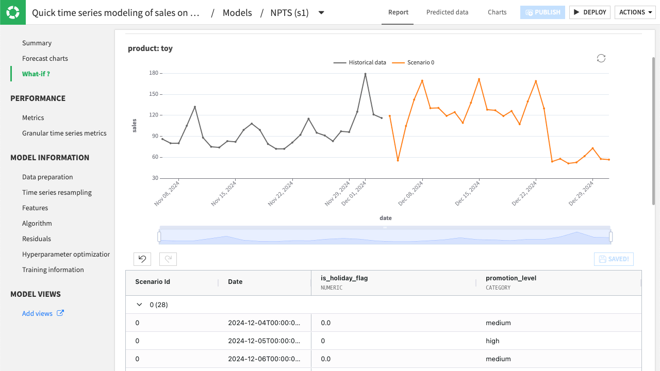
Task: Switch to the Predicted data tab
Action: point(447,12)
